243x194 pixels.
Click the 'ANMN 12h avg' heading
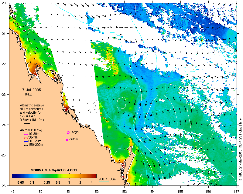(31, 130)
